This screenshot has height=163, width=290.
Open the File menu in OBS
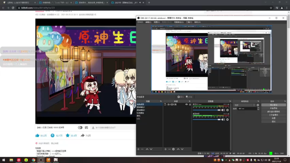140,22
